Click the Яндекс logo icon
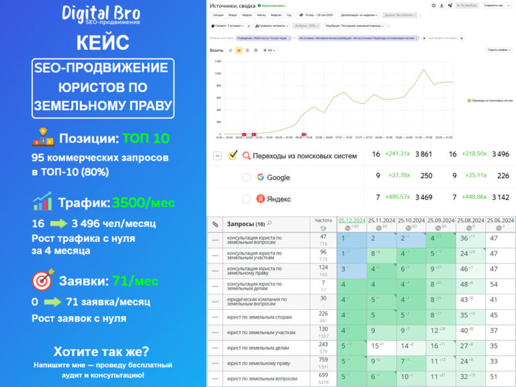516x387 pixels. [260, 199]
